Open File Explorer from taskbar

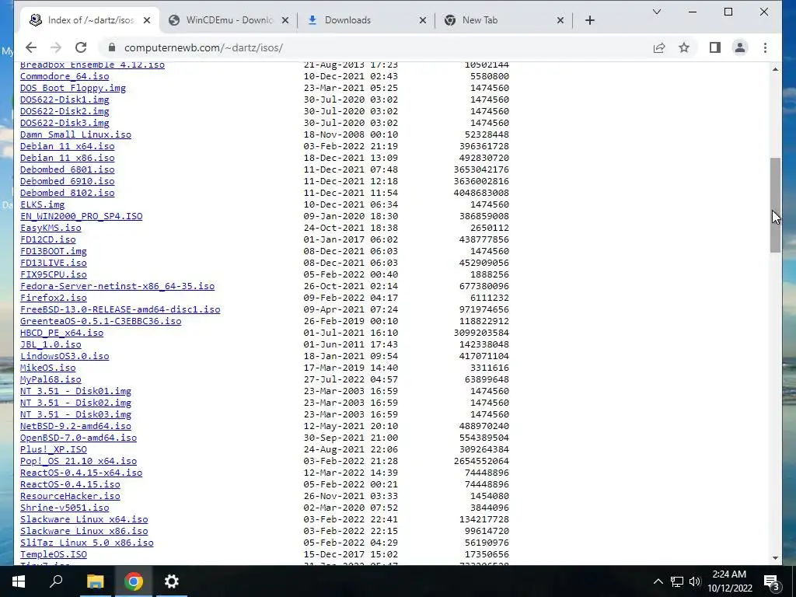pos(95,581)
